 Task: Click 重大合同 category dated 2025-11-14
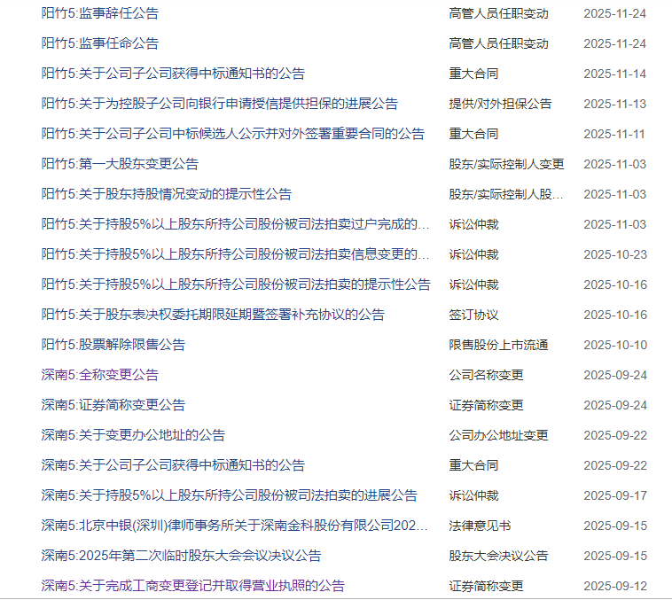coord(473,74)
